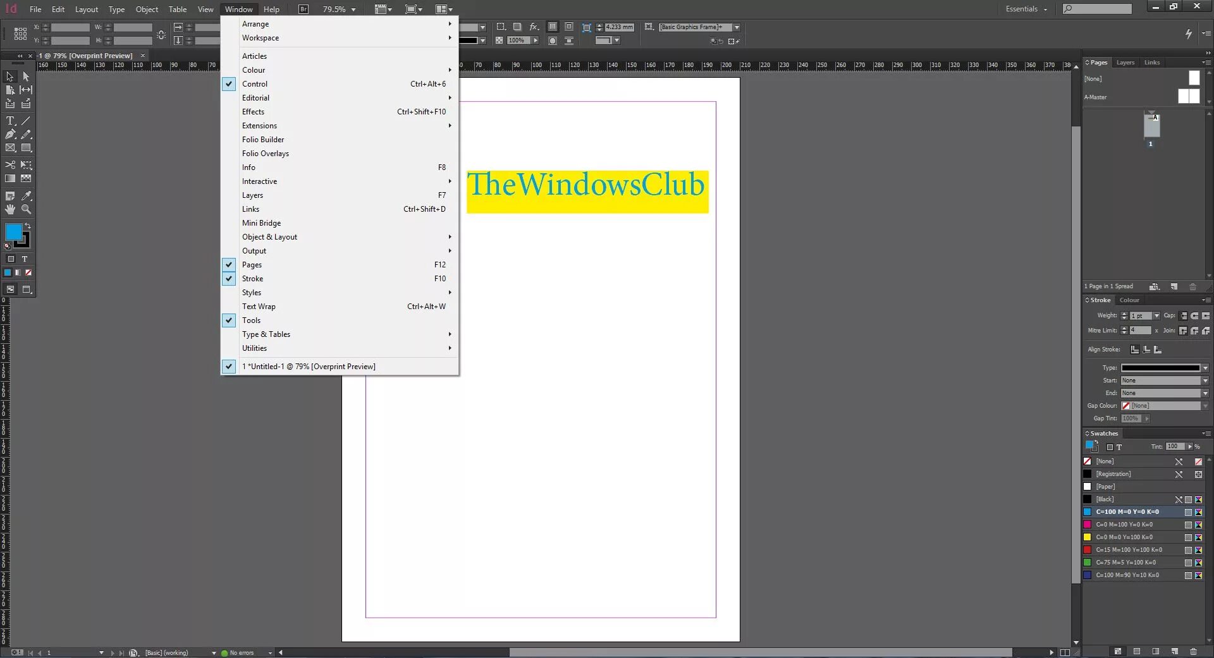
Task: Choose the Gradient Feather tool
Action: point(26,179)
